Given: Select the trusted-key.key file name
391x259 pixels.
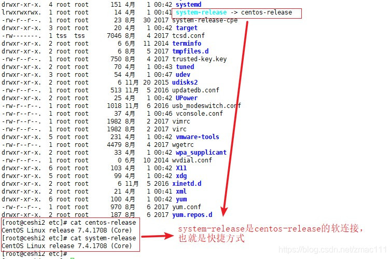Looking at the screenshot, I should (199, 59).
